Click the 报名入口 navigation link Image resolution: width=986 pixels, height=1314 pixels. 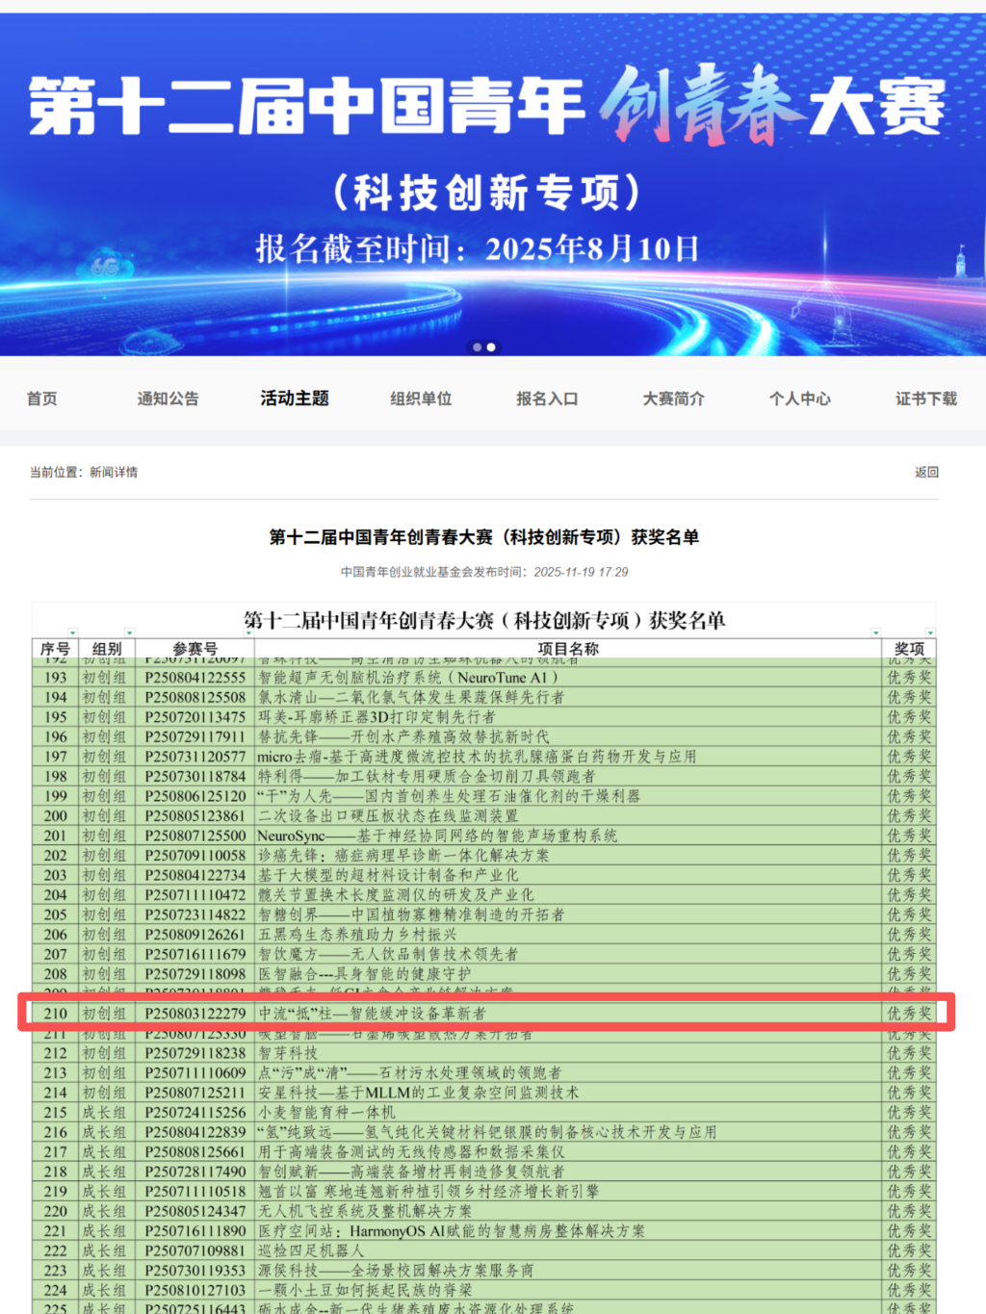coord(547,399)
